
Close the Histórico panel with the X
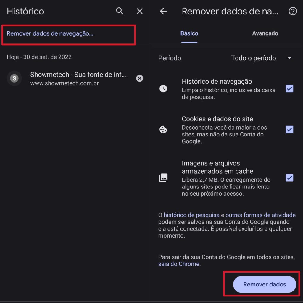139,11
